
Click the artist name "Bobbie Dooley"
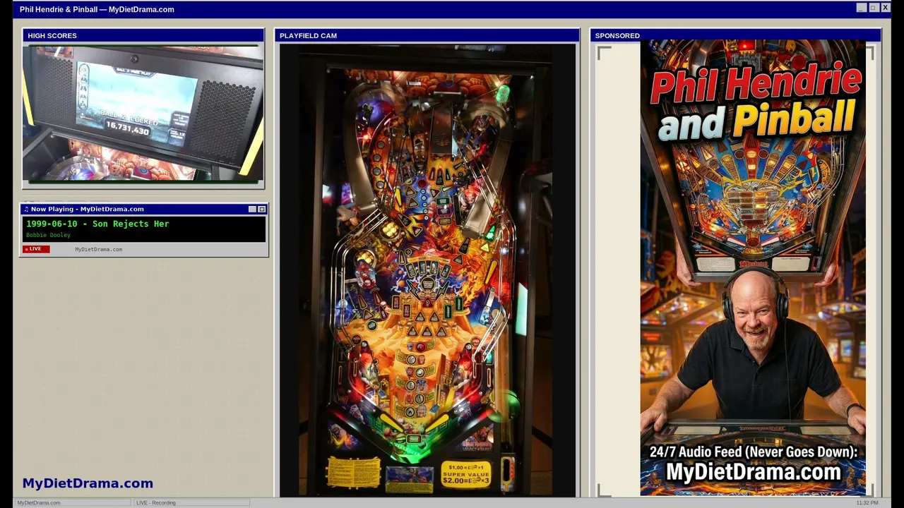click(x=48, y=235)
